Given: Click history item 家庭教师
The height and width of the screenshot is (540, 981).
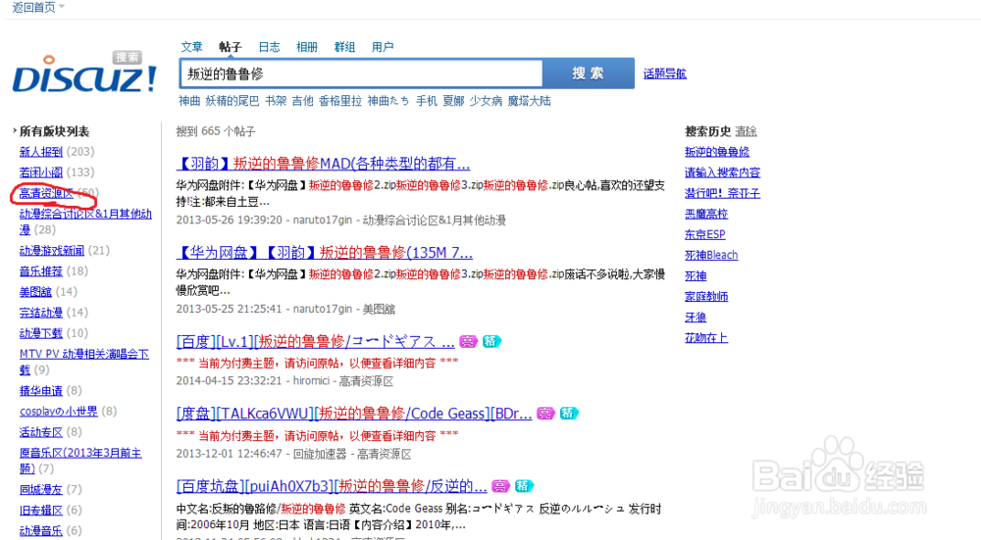Looking at the screenshot, I should pyautogui.click(x=706, y=296).
